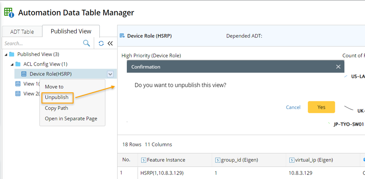Select Open in Separate Page option
The height and width of the screenshot is (179, 365).
tap(71, 118)
